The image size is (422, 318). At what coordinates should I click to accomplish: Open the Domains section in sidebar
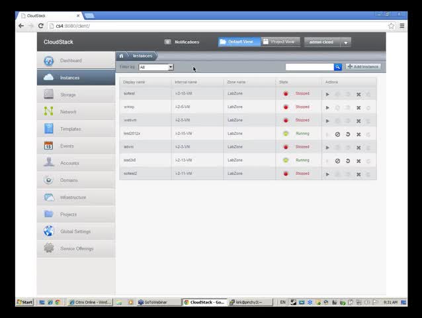76,180
